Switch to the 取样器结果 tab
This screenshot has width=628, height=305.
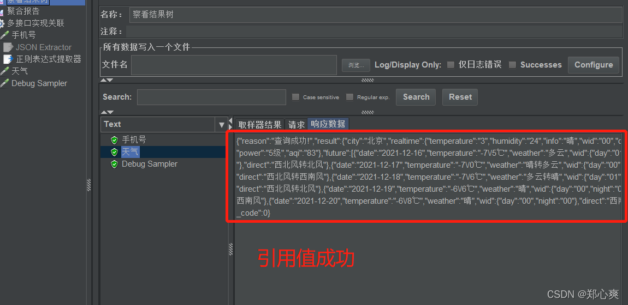[x=260, y=125]
